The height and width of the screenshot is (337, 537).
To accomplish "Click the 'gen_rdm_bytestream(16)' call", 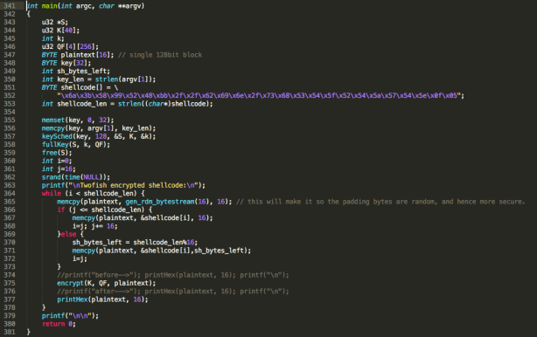I will [x=167, y=202].
